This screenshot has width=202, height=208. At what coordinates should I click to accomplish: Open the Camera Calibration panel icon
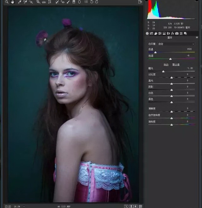(x=177, y=33)
